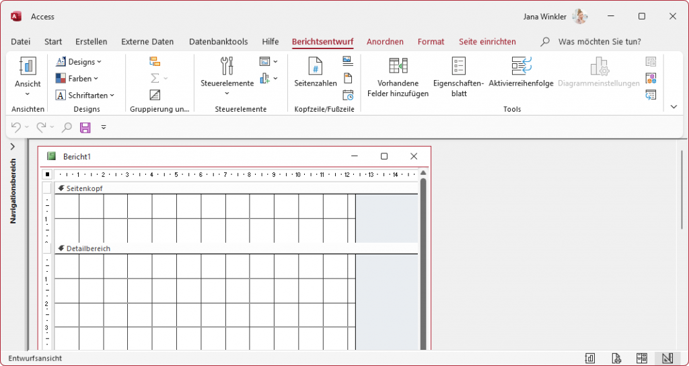The width and height of the screenshot is (689, 366).
Task: Click the Aktivierreihenfolge tab order icon
Action: click(521, 72)
